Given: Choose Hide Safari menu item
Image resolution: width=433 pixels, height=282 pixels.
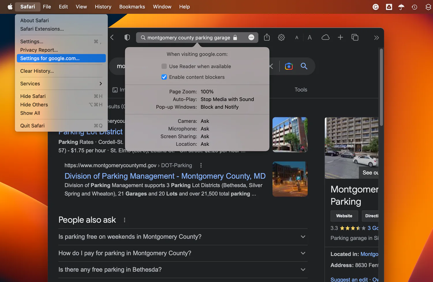Looking at the screenshot, I should tap(61, 96).
